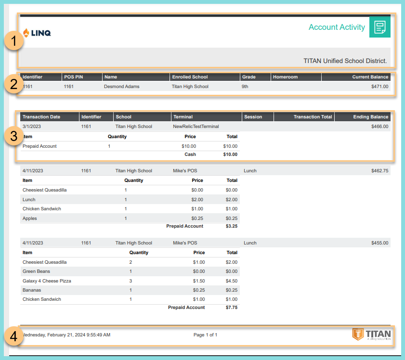The image size is (405, 360).
Task: Select numbered callout badge 1
Action: pyautogui.click(x=14, y=41)
